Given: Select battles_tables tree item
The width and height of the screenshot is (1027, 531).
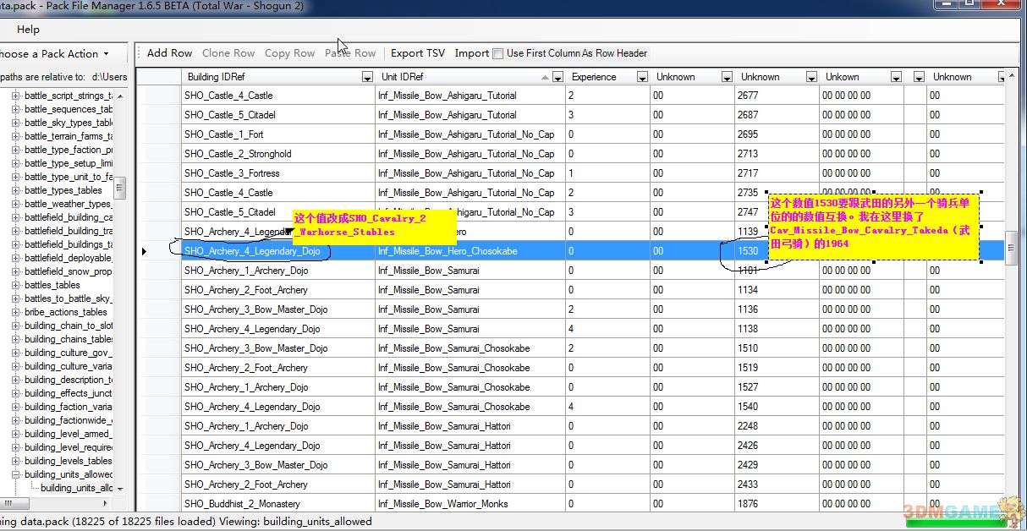Looking at the screenshot, I should [52, 285].
